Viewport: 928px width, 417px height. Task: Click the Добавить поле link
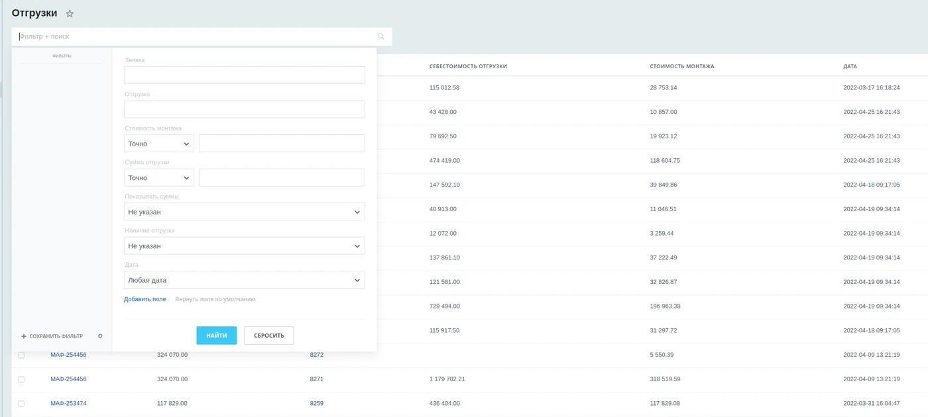tap(145, 299)
